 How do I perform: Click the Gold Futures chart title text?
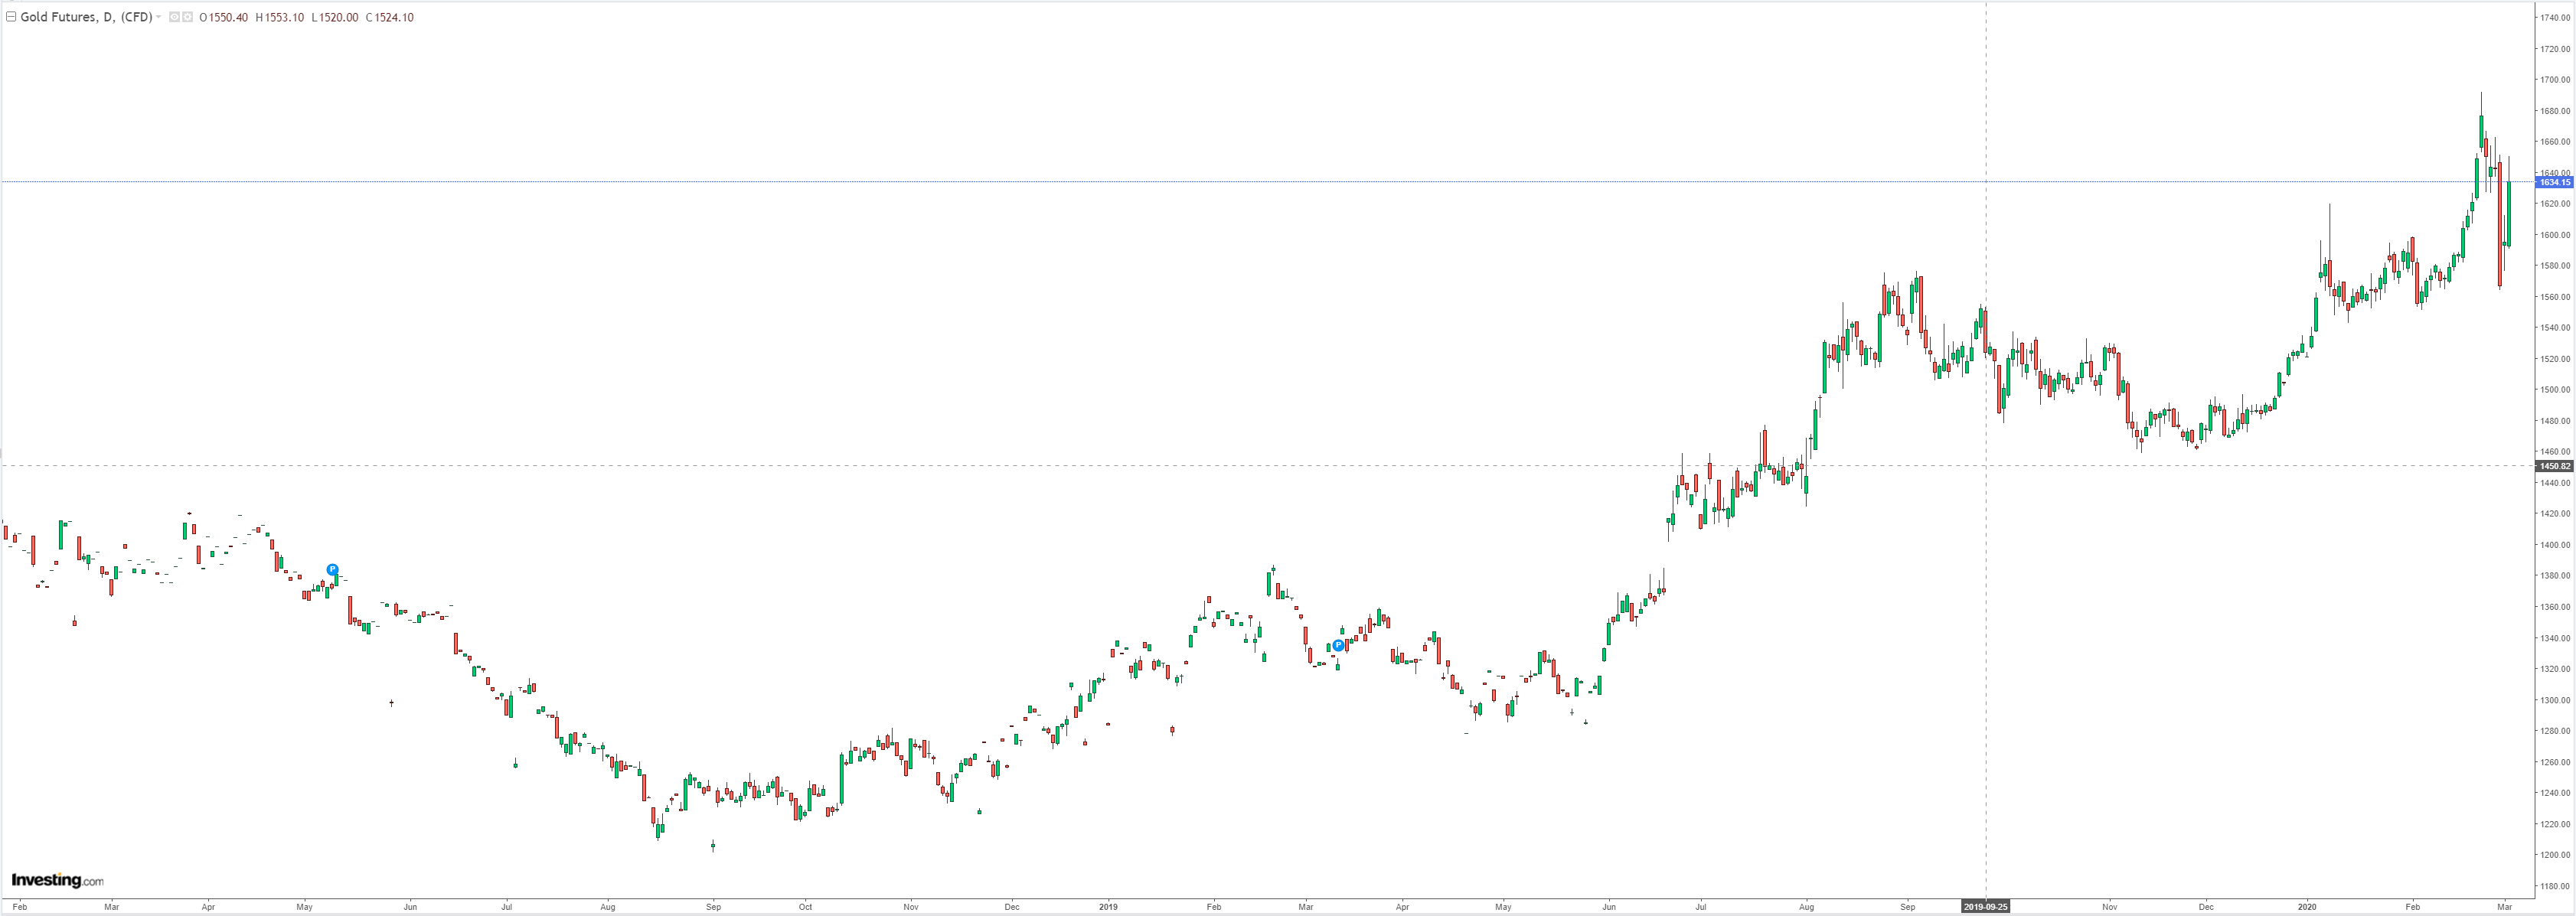pyautogui.click(x=86, y=17)
